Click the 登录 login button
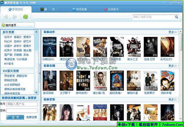 pyautogui.click(x=15, y=117)
